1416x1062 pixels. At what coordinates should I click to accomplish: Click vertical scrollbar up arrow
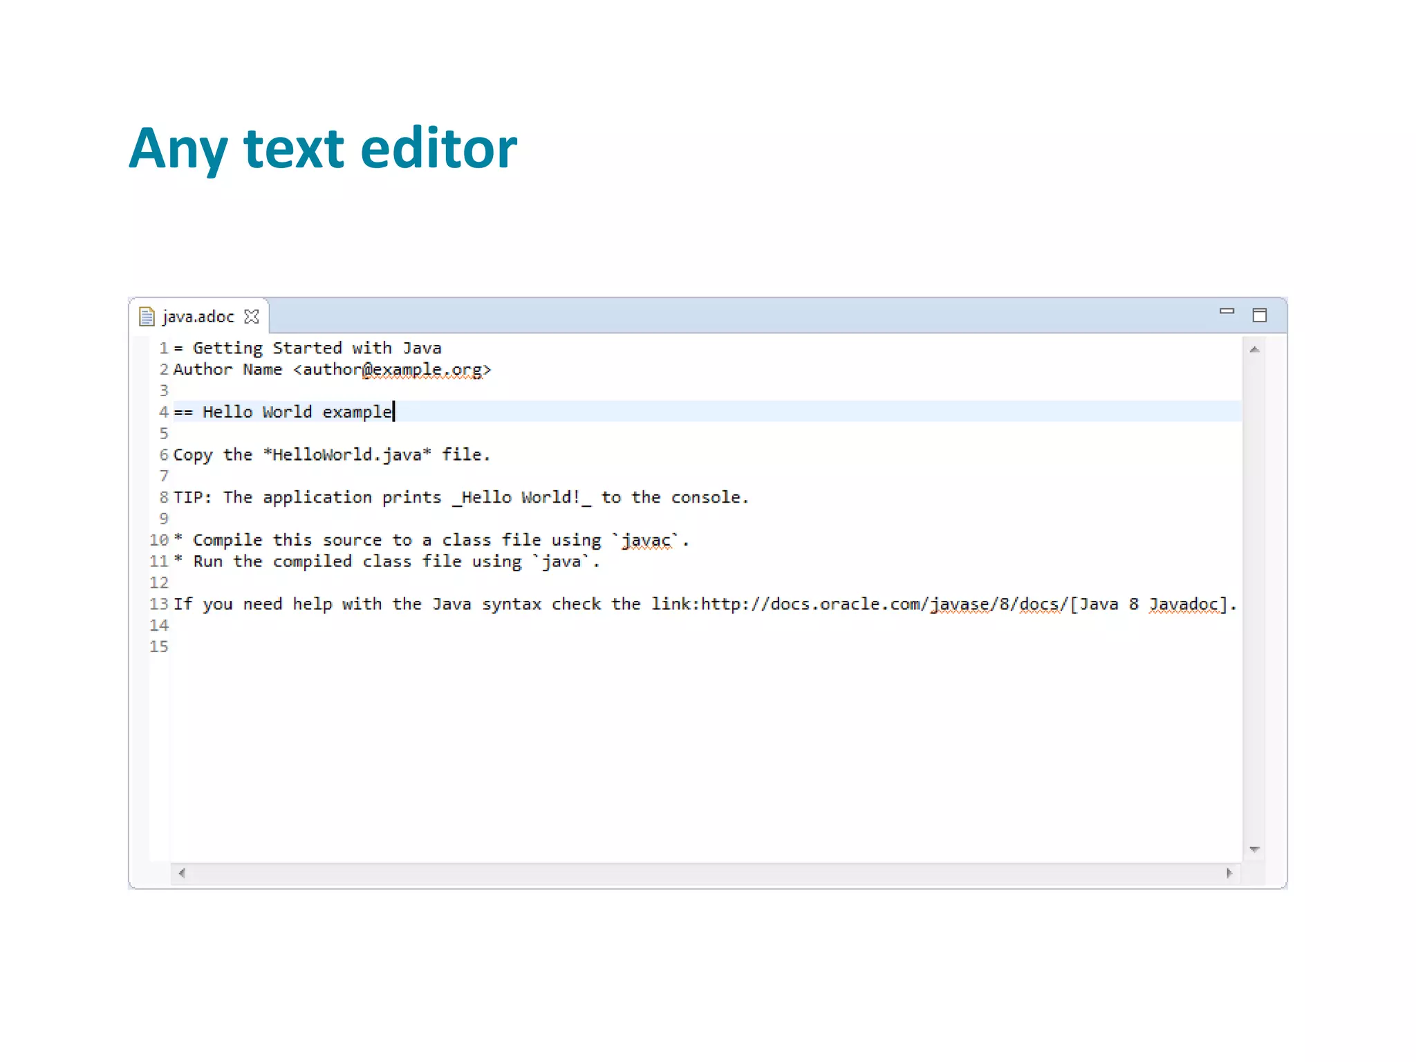[1254, 350]
